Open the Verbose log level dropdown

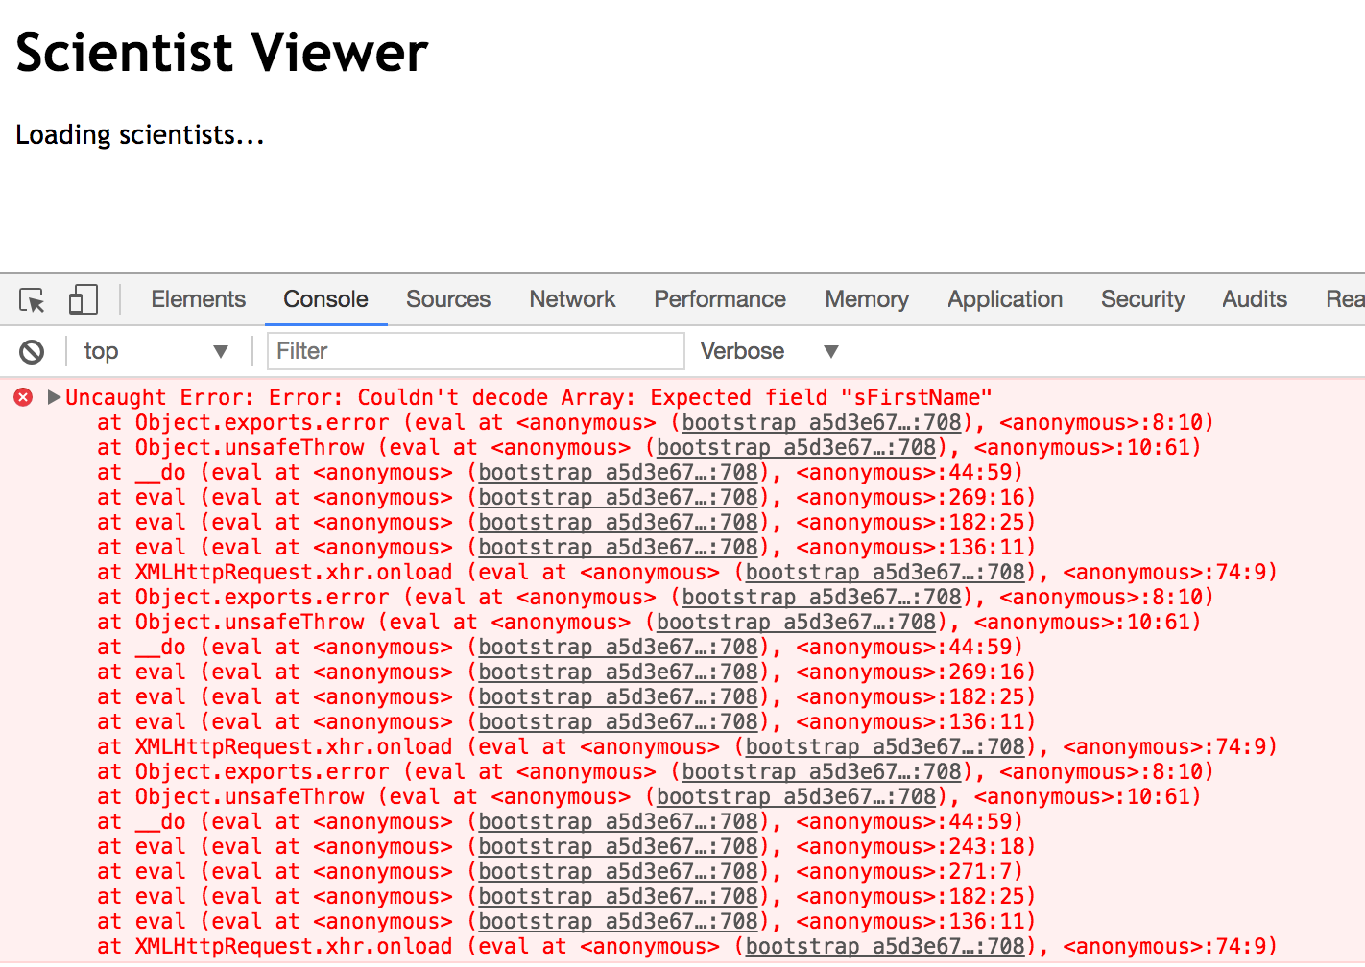pos(770,351)
